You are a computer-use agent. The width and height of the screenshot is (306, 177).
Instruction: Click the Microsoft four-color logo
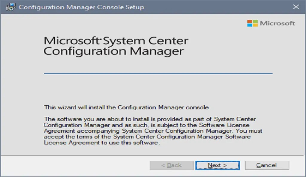pos(252,23)
